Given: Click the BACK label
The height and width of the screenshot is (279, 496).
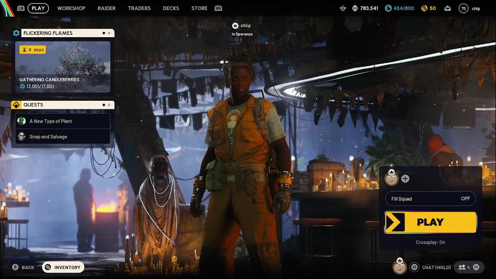Looking at the screenshot, I should [x=28, y=267].
